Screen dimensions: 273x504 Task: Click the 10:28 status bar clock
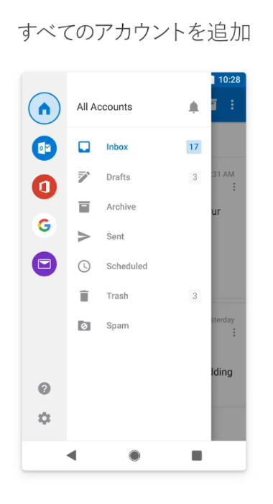pos(229,80)
